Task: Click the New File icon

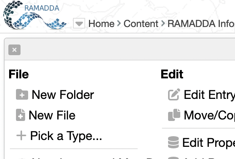Action: tap(21, 115)
